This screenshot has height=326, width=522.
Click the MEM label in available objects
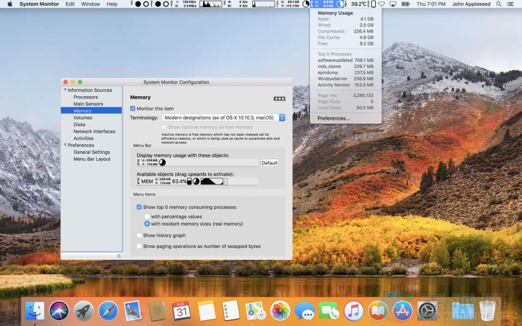(147, 181)
